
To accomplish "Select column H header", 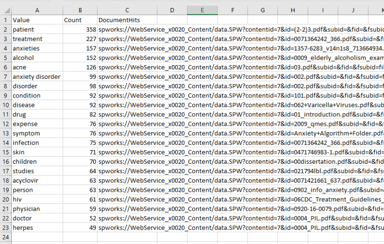I will pos(293,10).
